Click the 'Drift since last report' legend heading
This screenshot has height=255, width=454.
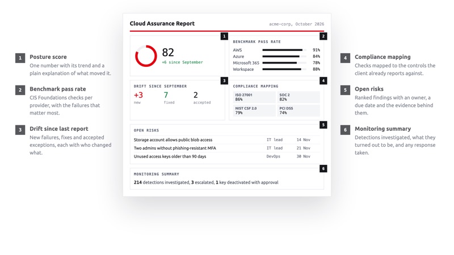click(59, 129)
